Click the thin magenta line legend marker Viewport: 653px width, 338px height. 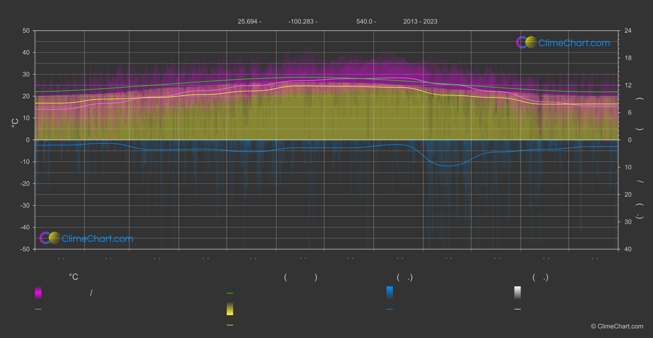pos(38,309)
